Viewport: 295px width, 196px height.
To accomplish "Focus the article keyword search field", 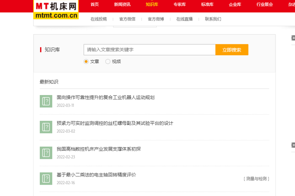I will click(x=150, y=50).
